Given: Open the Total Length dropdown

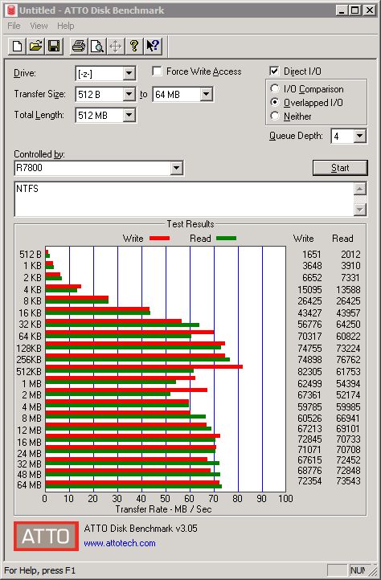Looking at the screenshot, I should point(129,115).
